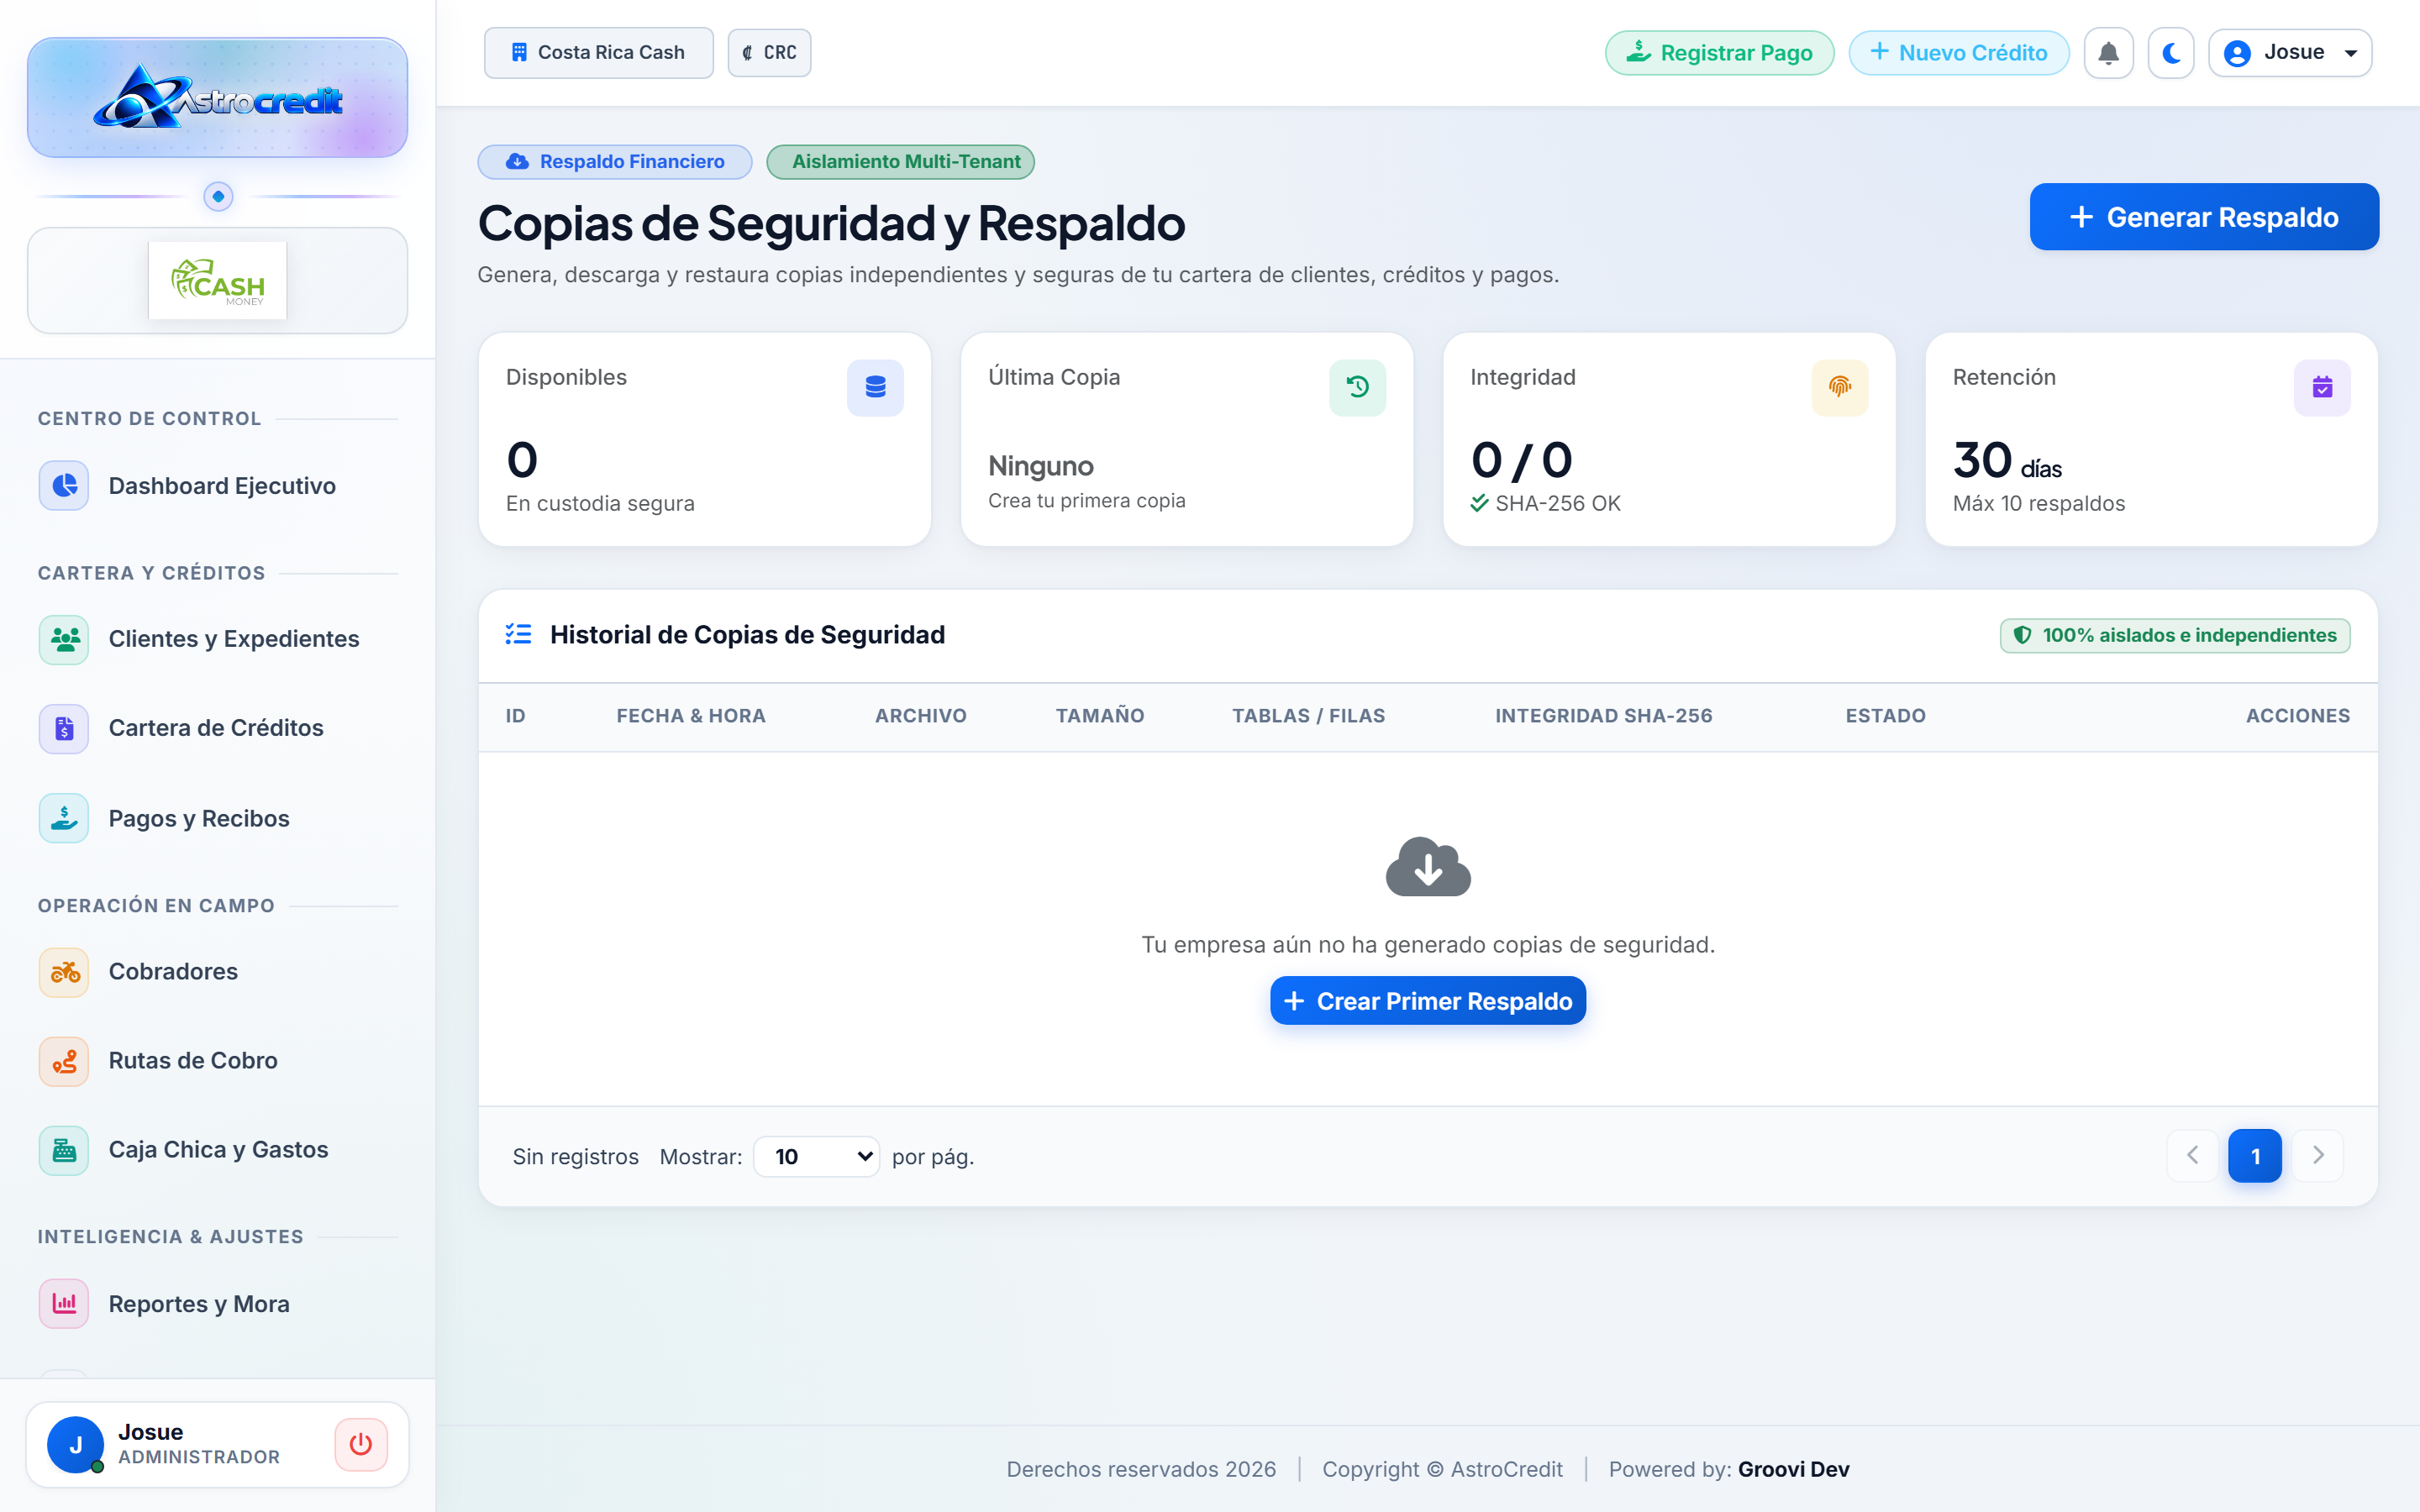This screenshot has height=1512, width=2420.
Task: Go to Cartera de Créditos menu label
Action: click(216, 729)
